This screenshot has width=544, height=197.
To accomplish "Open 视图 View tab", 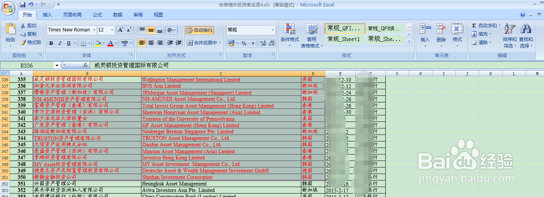I will [158, 15].
